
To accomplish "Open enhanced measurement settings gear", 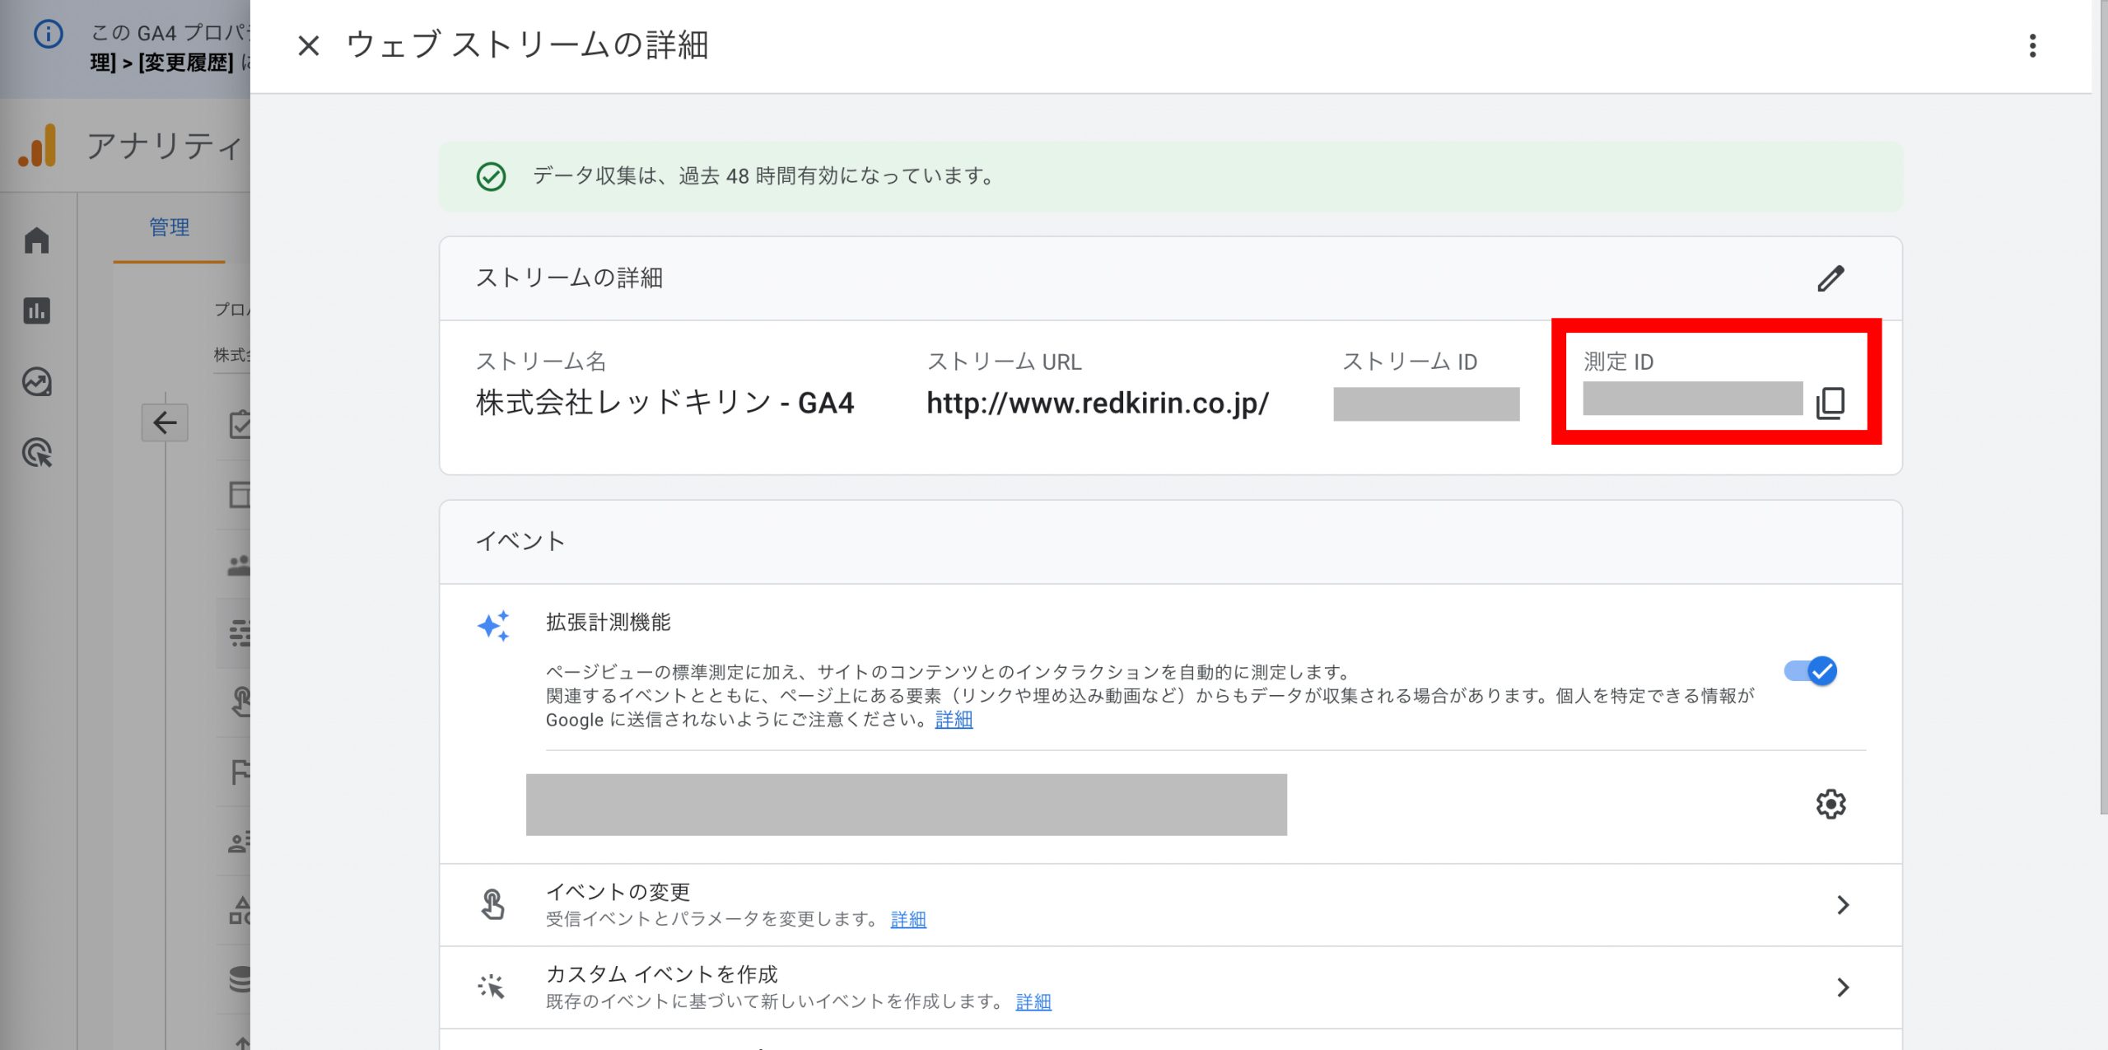I will (x=1831, y=804).
